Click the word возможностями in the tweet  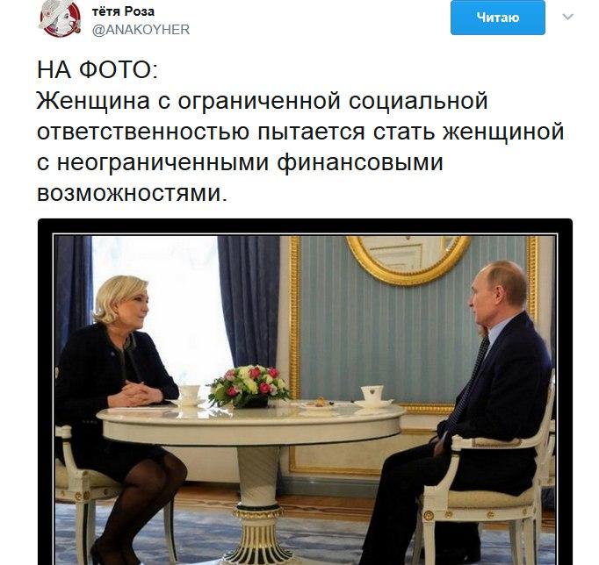pos(129,193)
